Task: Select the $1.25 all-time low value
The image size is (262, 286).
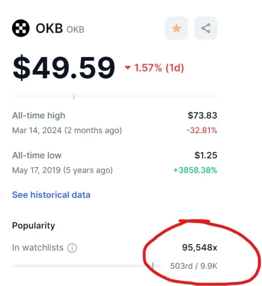Action: (x=206, y=155)
